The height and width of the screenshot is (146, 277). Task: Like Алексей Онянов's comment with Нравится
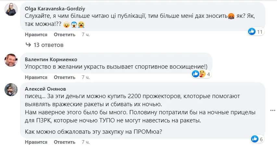point(36,142)
